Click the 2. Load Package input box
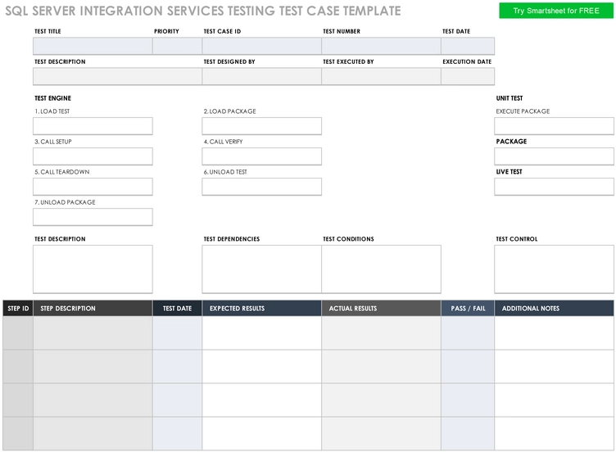 coord(261,126)
